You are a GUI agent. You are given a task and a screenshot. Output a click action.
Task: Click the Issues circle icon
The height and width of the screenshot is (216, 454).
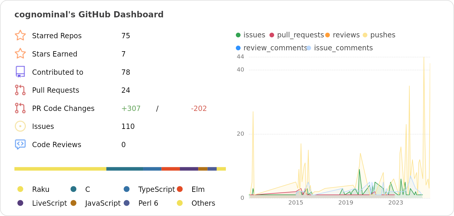pos(21,126)
